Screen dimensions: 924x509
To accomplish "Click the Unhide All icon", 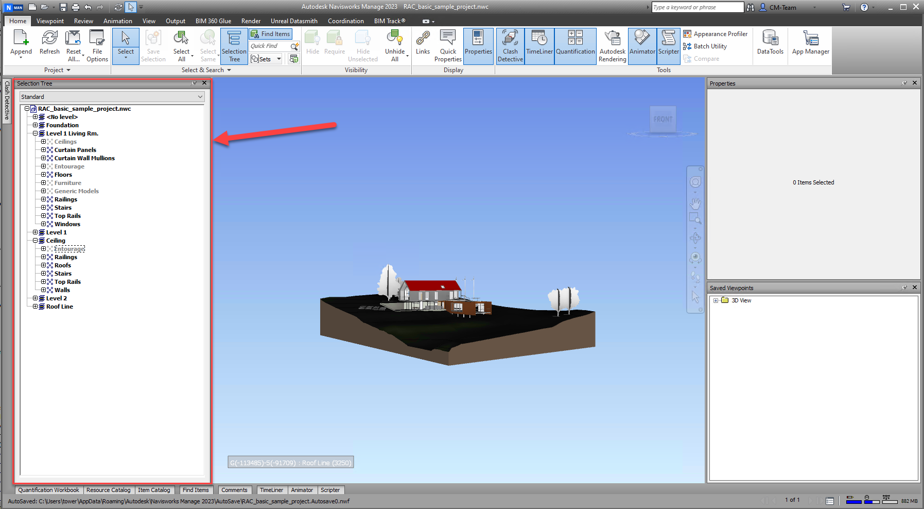I will (x=395, y=38).
